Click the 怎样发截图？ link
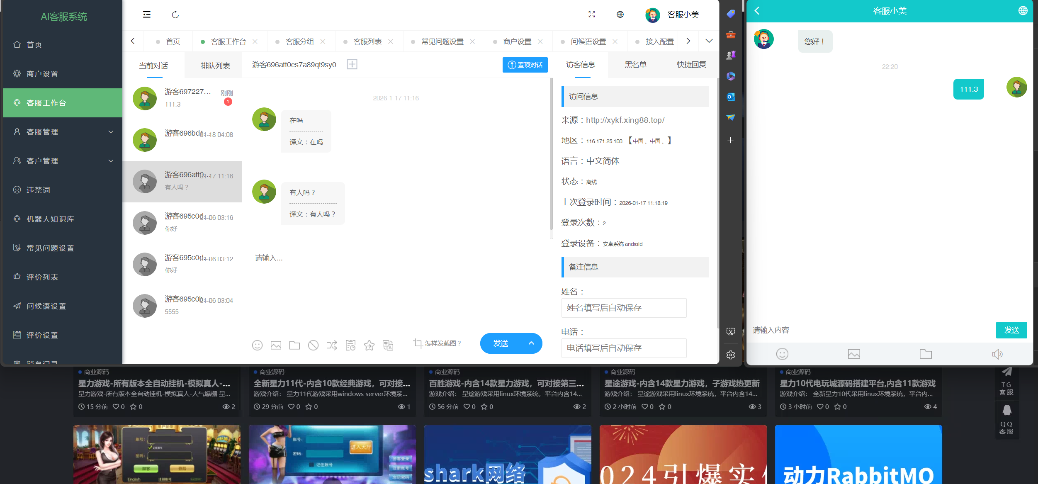1038x484 pixels. point(437,343)
